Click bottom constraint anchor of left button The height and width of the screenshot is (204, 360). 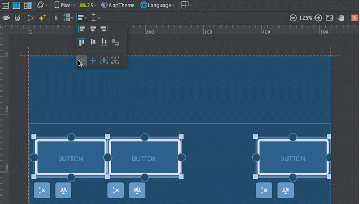pos(71,178)
